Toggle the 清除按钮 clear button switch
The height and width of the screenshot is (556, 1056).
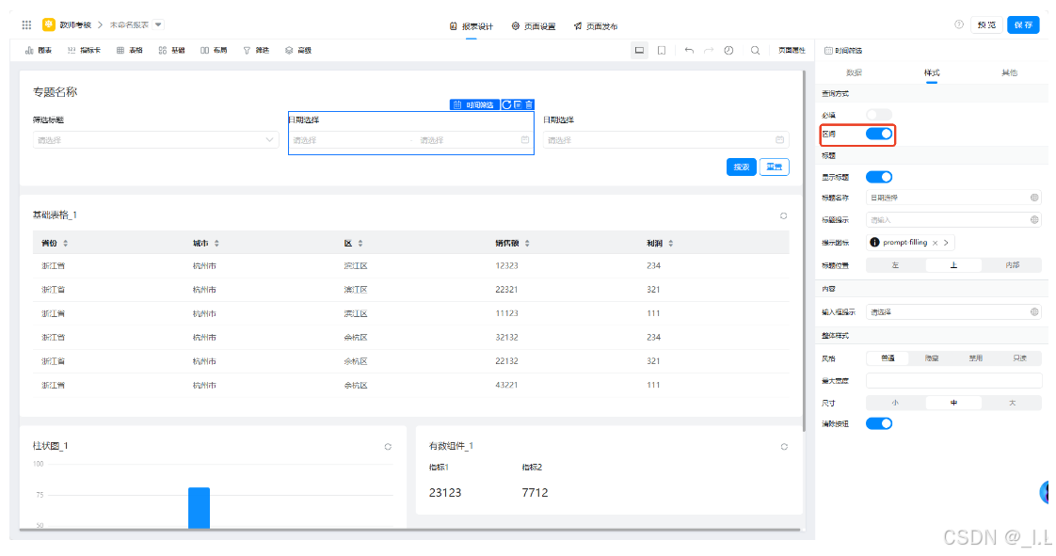[879, 423]
